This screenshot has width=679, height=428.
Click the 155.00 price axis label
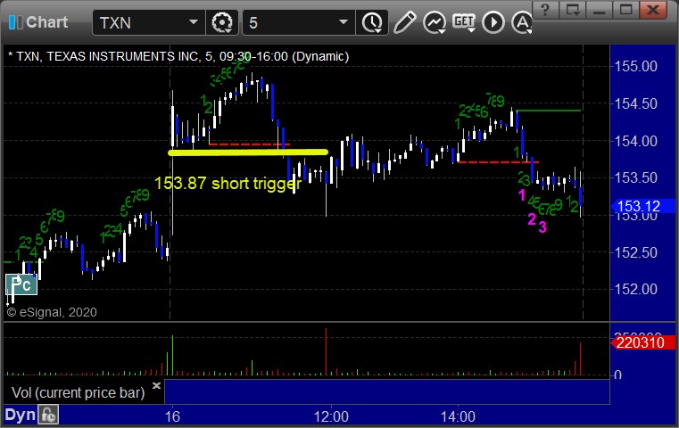635,67
